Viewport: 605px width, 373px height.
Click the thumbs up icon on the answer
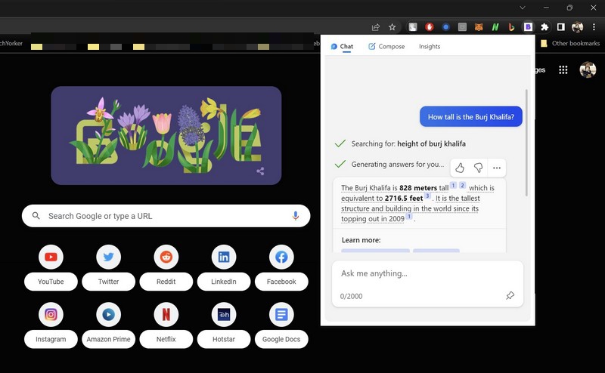pos(460,168)
